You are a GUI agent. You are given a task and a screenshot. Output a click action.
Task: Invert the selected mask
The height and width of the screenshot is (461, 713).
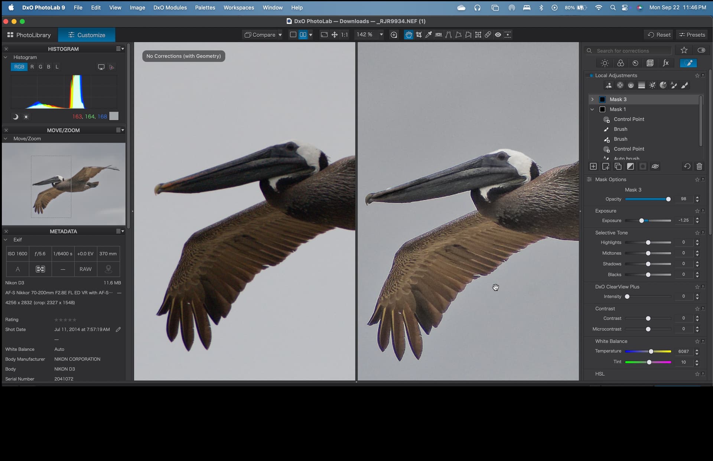(631, 166)
